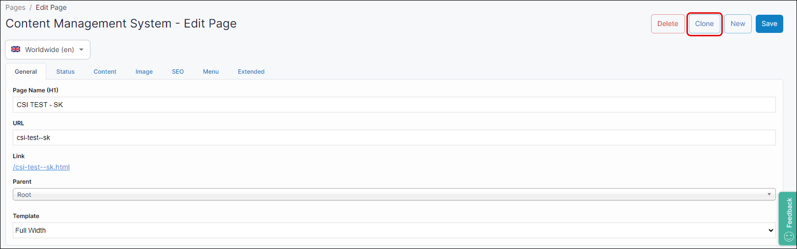Screen dimensions: 797x249
Task: Expand the Parent Root dropdown
Action: 394,194
